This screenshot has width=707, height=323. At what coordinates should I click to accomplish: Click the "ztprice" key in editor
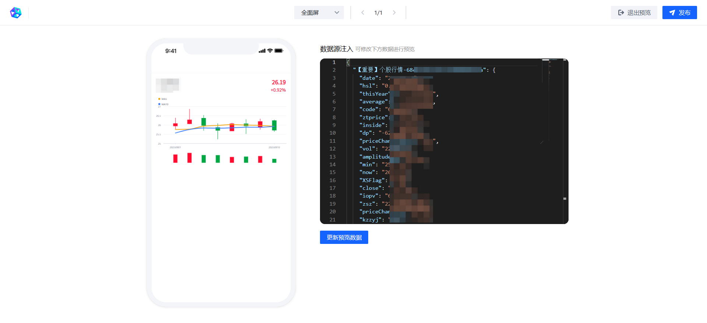(x=374, y=117)
